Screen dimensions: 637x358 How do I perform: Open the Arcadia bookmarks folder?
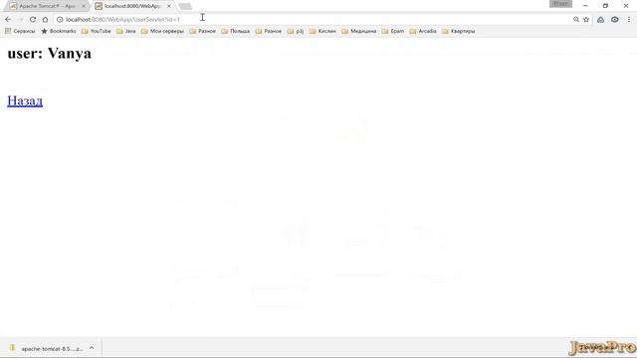pyautogui.click(x=423, y=31)
